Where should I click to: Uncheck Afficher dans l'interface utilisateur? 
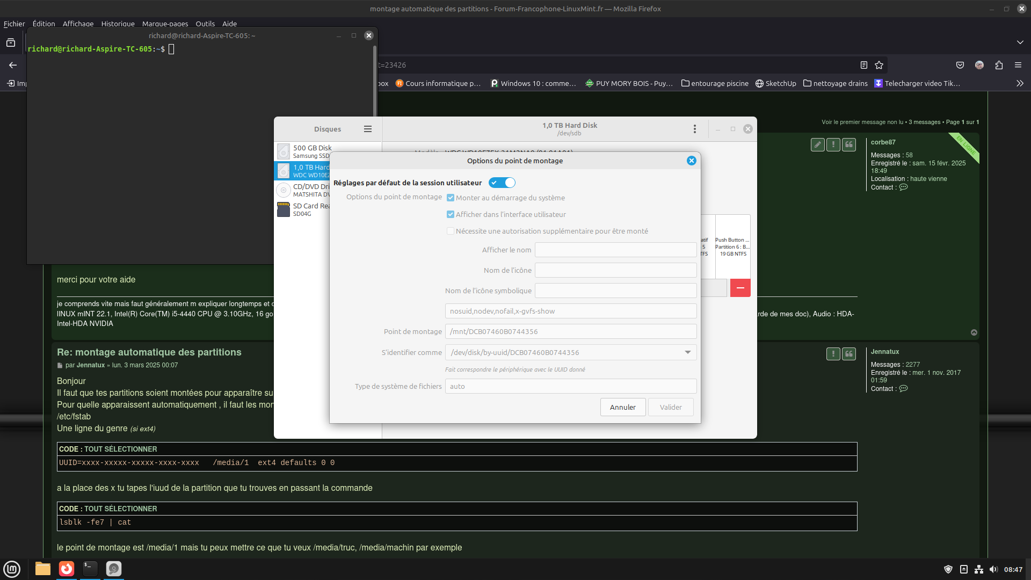point(451,214)
